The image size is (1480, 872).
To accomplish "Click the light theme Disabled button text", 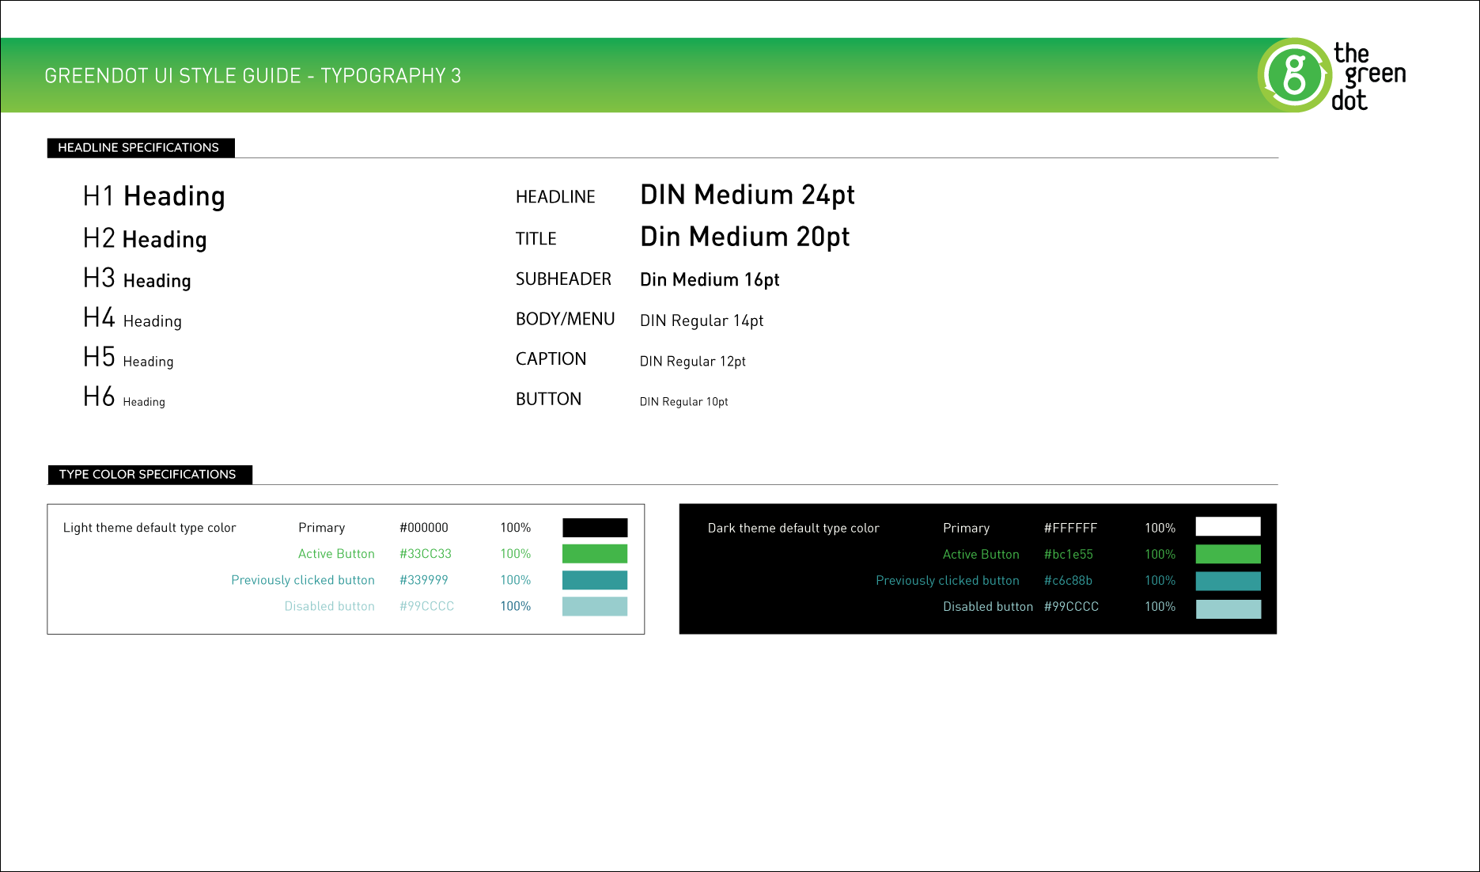I will tap(329, 606).
